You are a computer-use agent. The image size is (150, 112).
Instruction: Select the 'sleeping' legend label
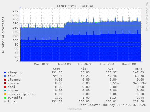tap(15, 72)
